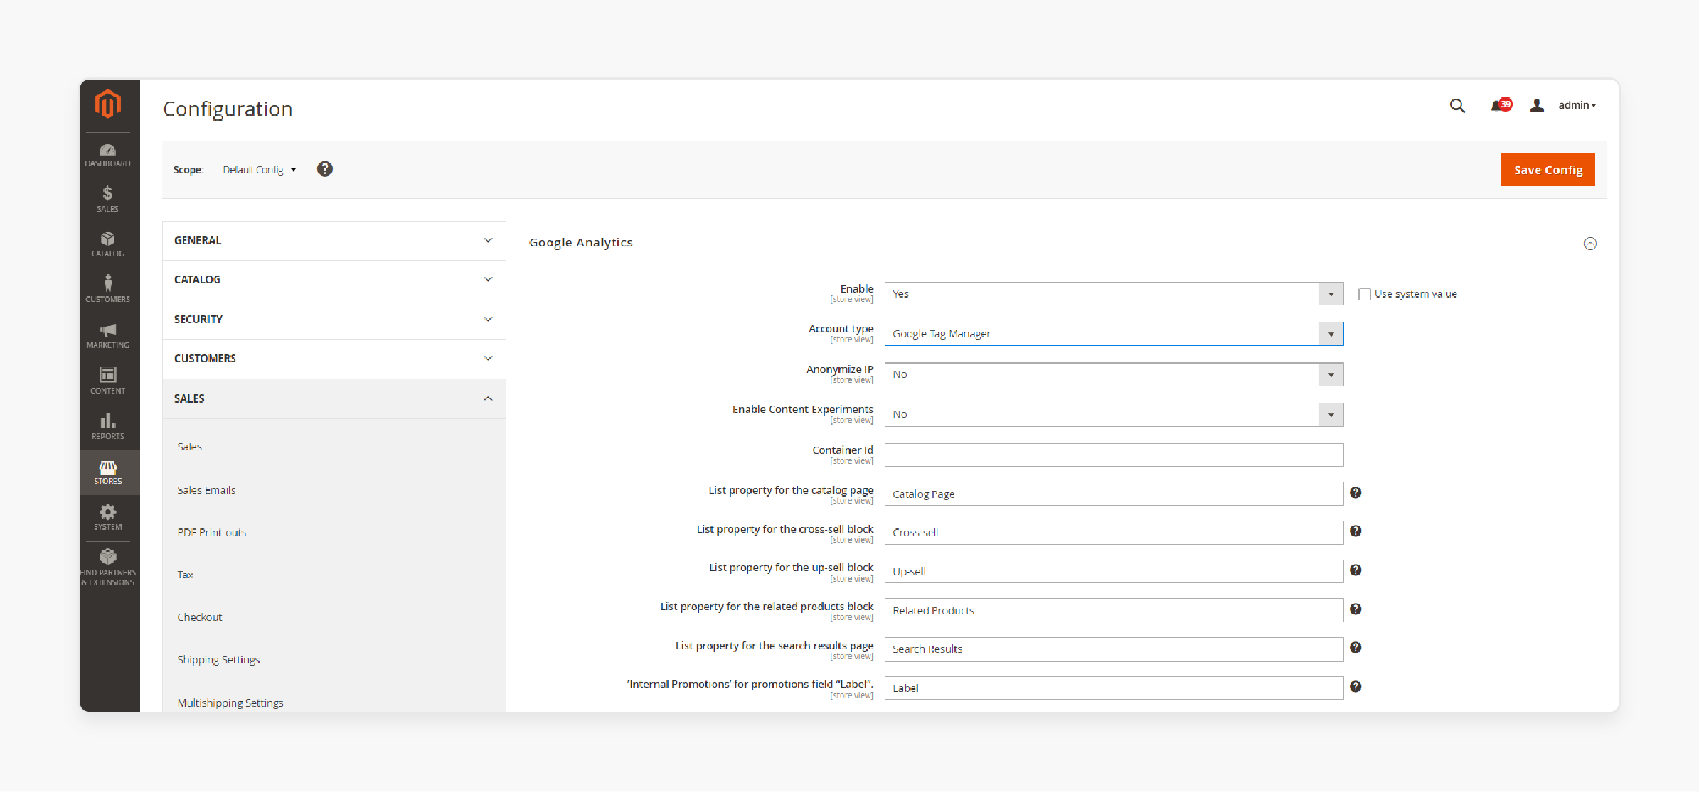The width and height of the screenshot is (1699, 792).
Task: Collapse the SALES configuration section
Action: click(334, 398)
